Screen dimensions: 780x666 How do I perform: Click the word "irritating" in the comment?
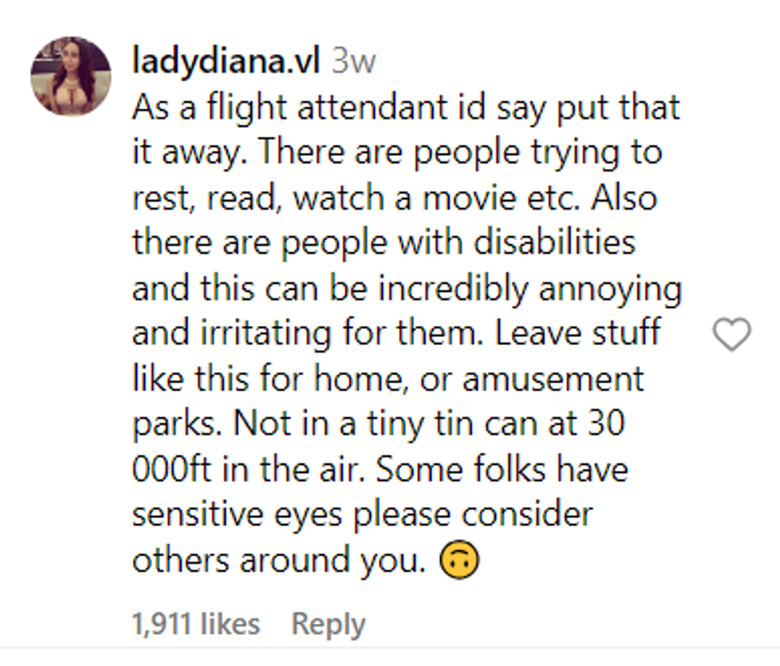tap(251, 334)
